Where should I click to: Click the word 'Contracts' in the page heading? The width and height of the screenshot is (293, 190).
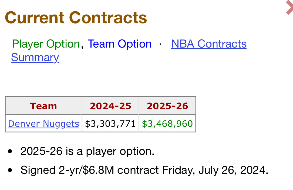click(108, 18)
